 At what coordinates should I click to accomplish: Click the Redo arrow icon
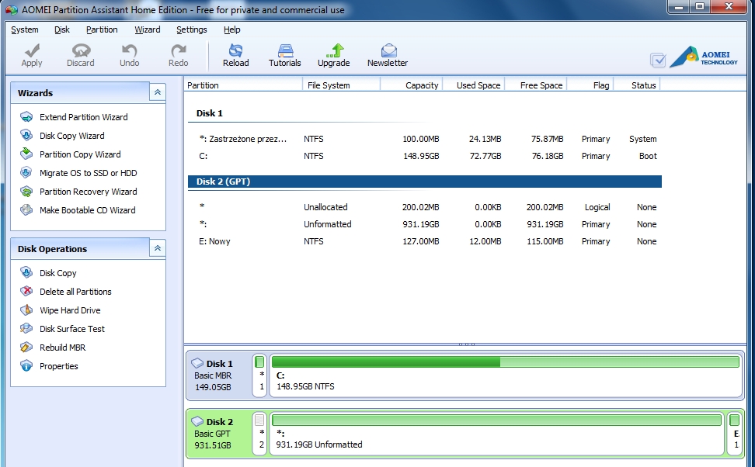coord(178,50)
